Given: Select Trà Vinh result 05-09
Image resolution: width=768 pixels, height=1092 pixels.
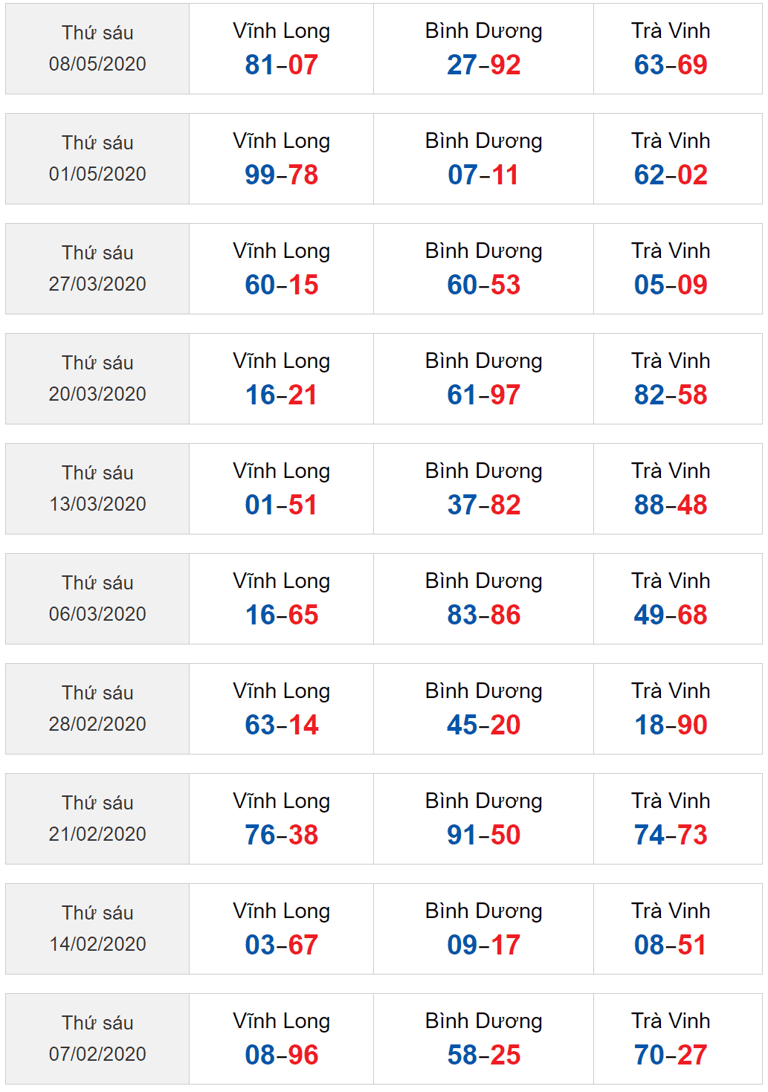Looking at the screenshot, I should [x=671, y=285].
